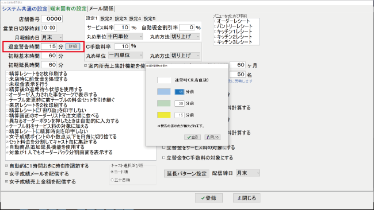Open the 丸め方法 dropdown beside 一円単位
Screen dimensions: 374x210
pyautogui.click(x=185, y=56)
